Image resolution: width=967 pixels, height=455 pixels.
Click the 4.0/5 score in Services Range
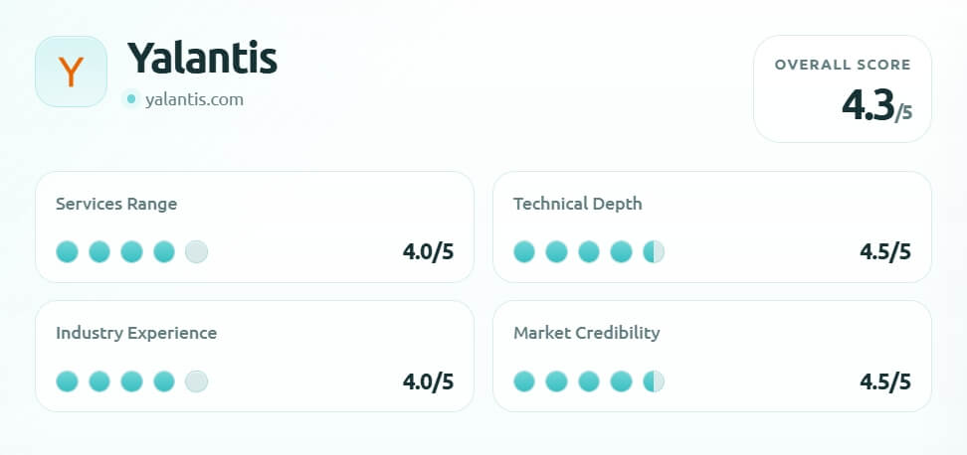428,252
